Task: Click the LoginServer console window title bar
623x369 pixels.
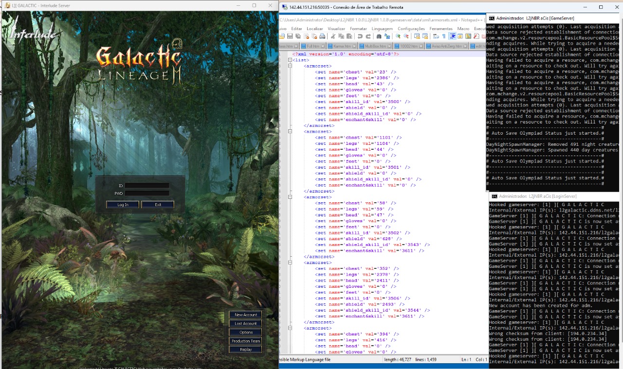Action: pos(556,196)
